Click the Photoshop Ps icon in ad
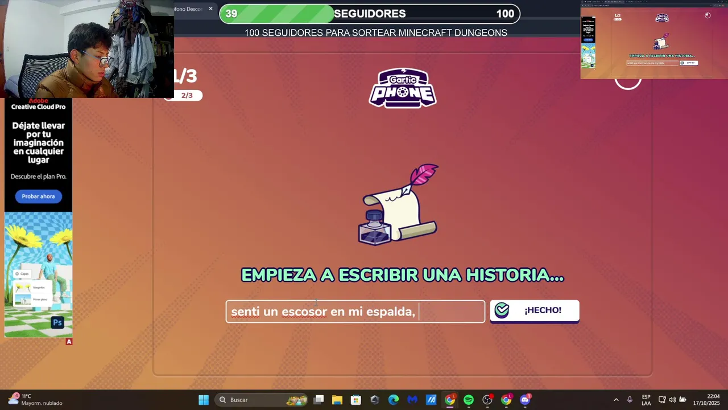 click(x=57, y=322)
